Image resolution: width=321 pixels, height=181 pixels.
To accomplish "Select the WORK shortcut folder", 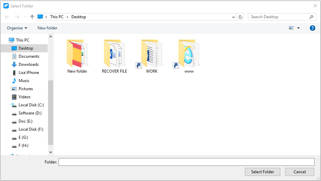I will 151,54.
